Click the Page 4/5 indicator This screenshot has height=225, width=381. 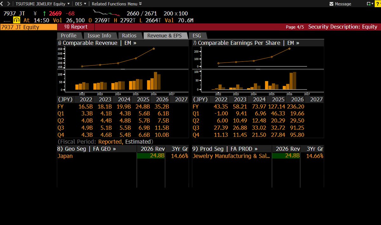295,27
